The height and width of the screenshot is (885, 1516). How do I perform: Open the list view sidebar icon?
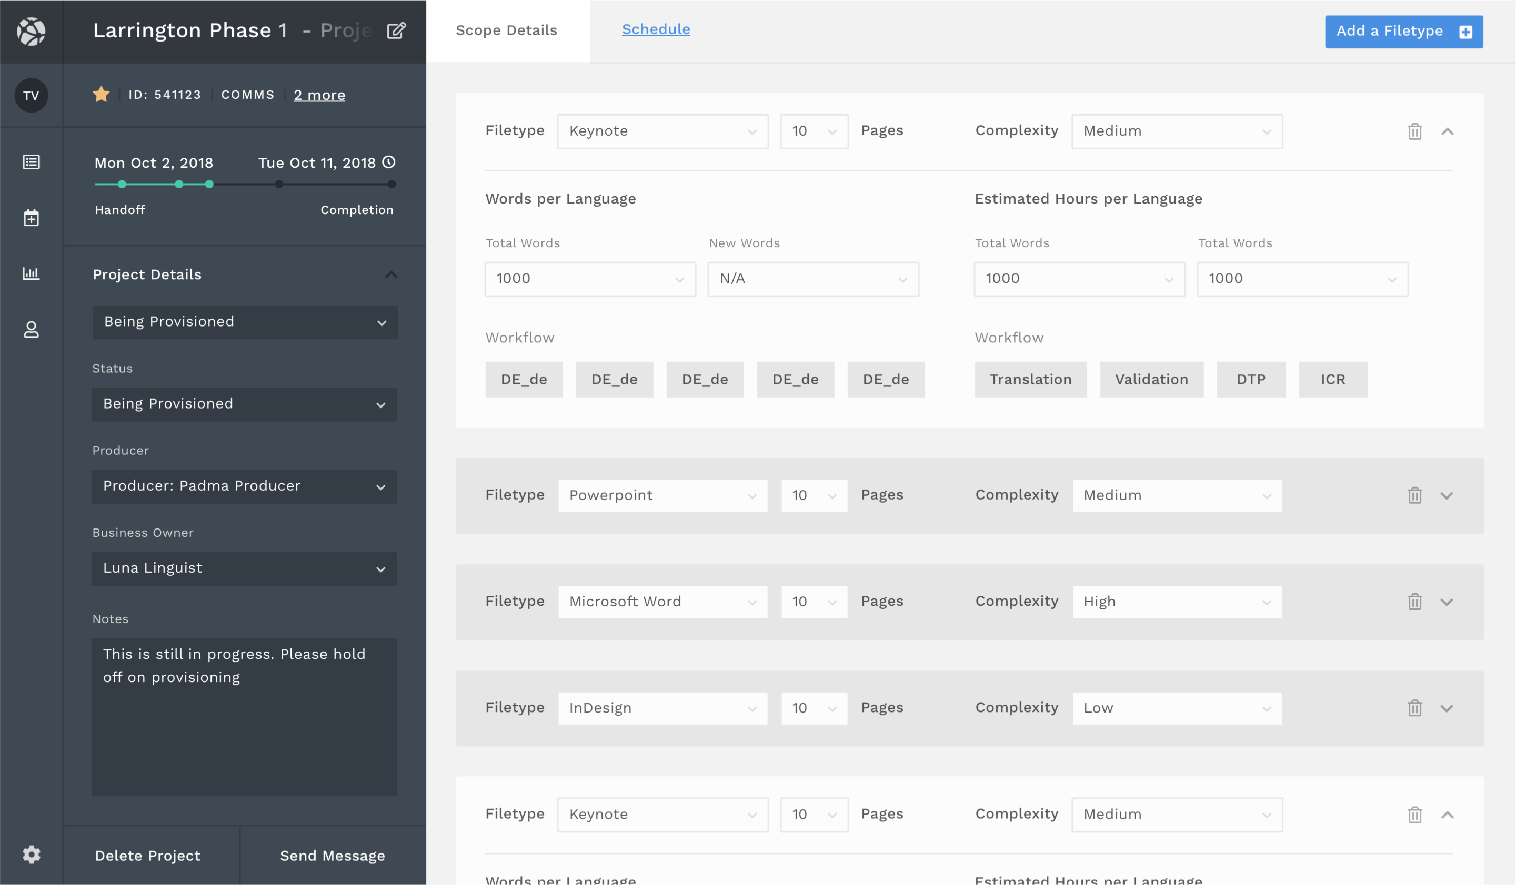(31, 162)
